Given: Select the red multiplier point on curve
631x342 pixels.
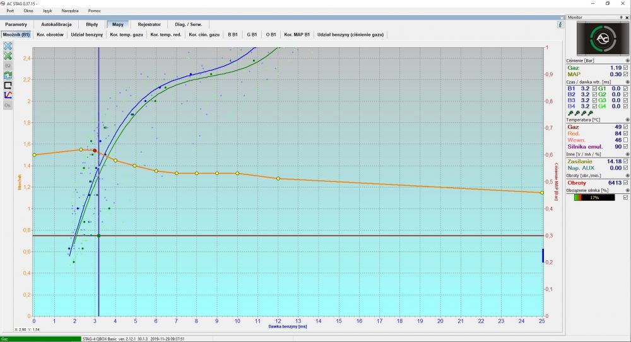Looking at the screenshot, I should pyautogui.click(x=95, y=151).
